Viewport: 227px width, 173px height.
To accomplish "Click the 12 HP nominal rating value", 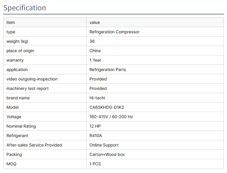I will tap(95, 126).
